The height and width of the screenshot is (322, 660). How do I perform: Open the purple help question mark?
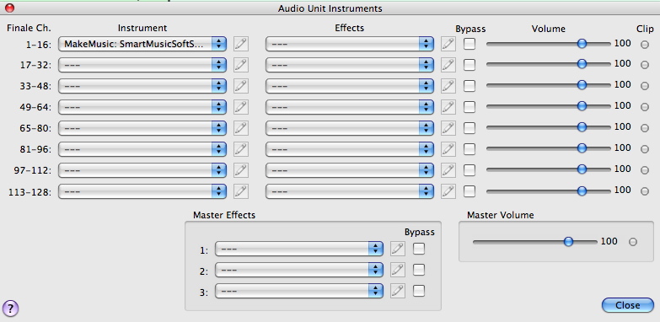(10, 309)
